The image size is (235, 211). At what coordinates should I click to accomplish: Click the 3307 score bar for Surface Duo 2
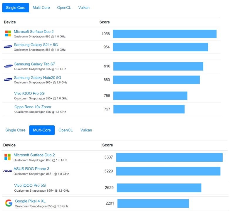point(169,157)
